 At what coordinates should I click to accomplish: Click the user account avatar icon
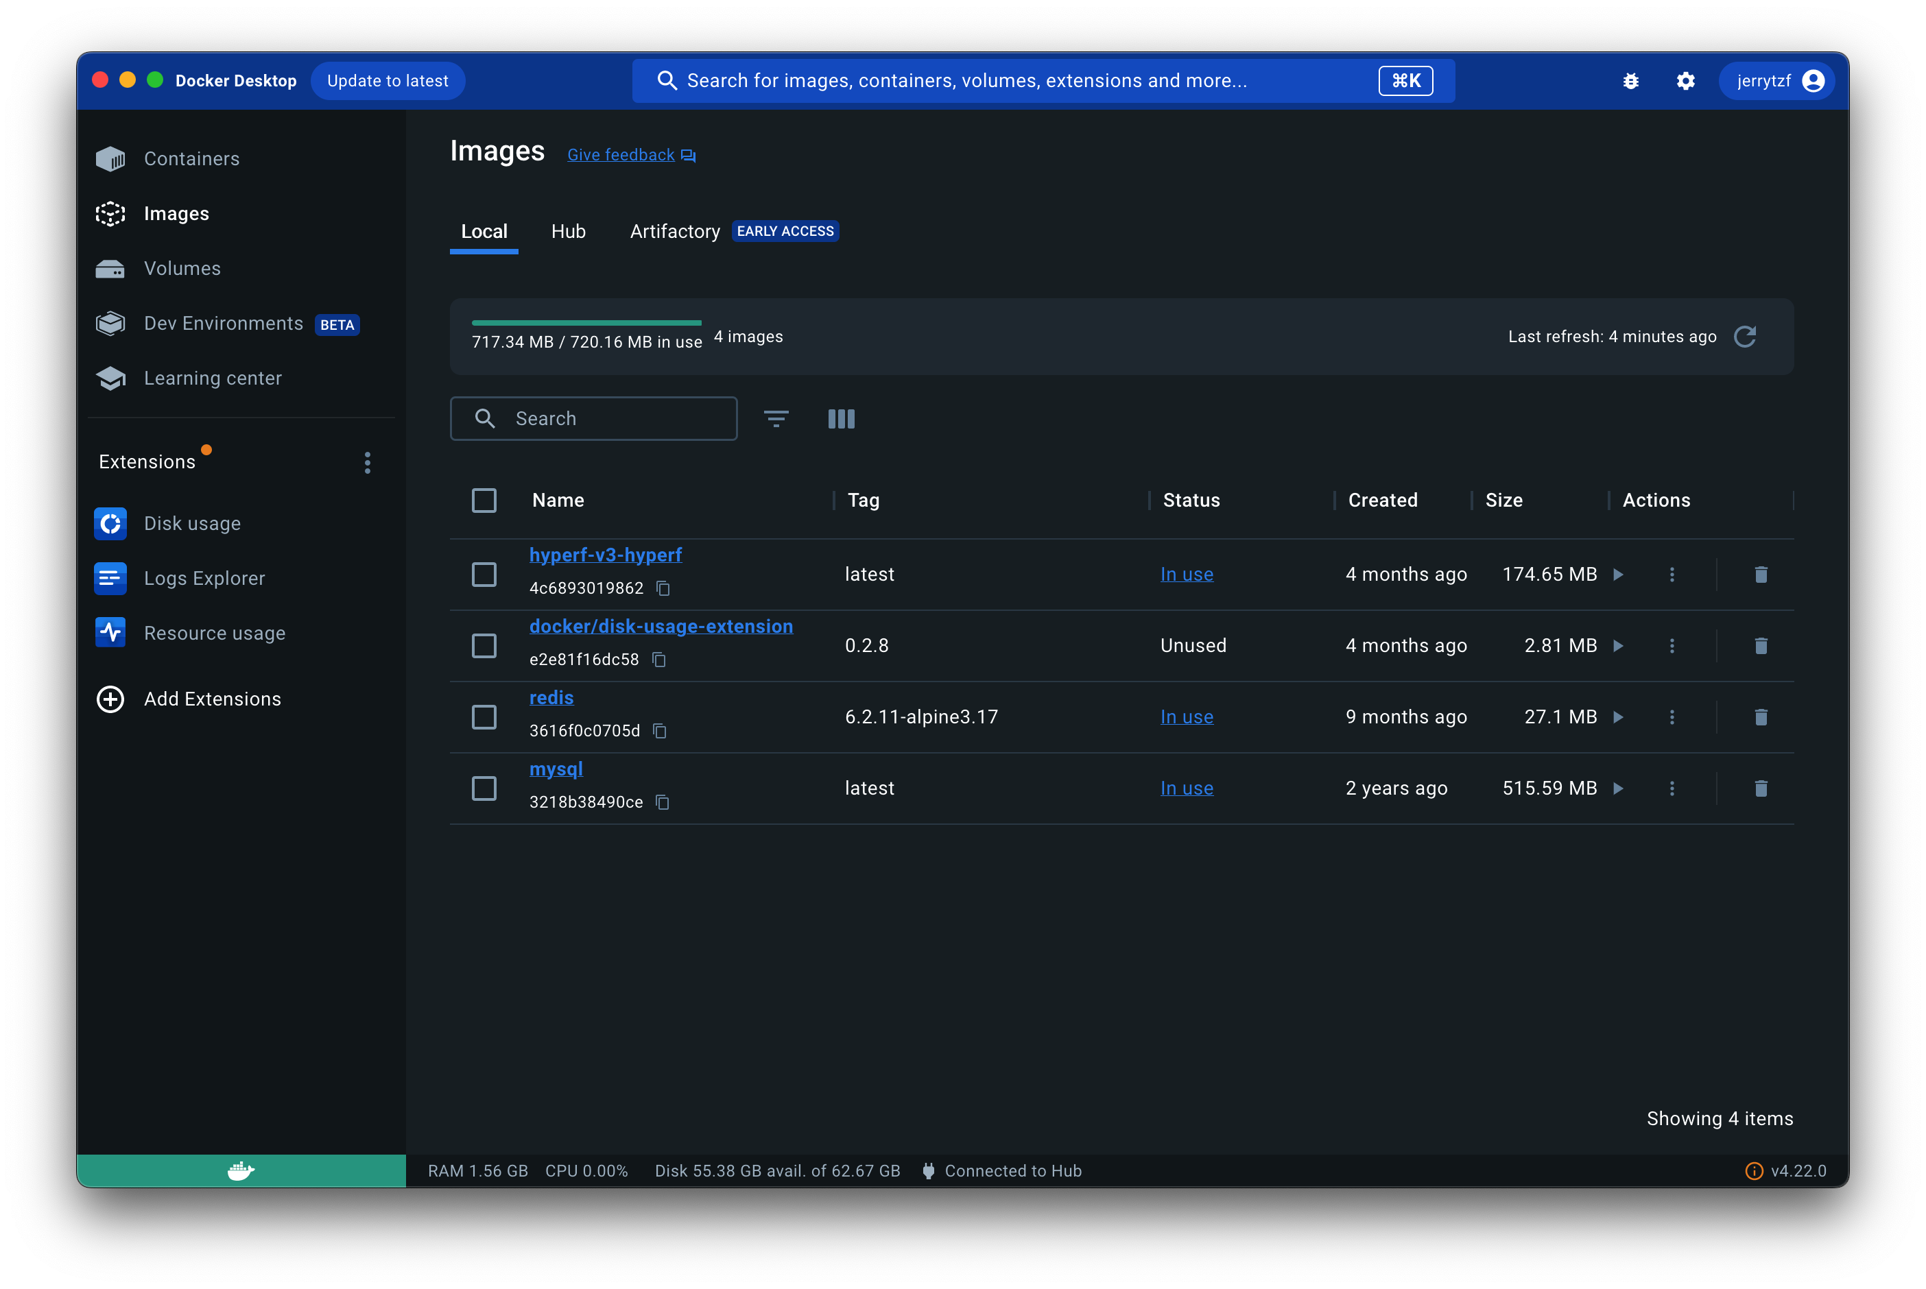(x=1813, y=81)
